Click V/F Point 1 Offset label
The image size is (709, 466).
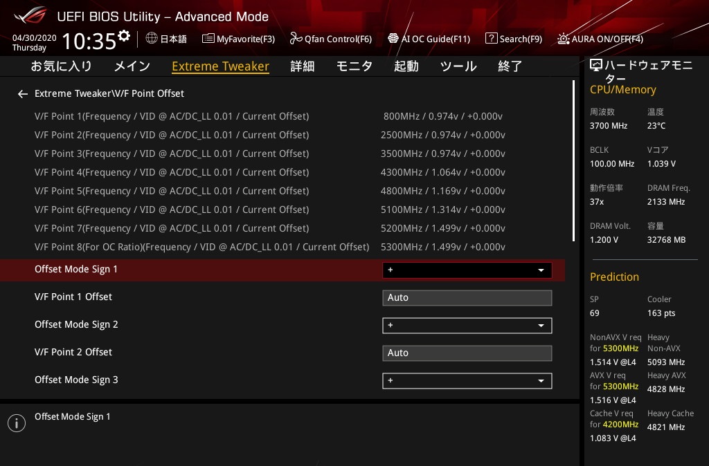click(73, 297)
